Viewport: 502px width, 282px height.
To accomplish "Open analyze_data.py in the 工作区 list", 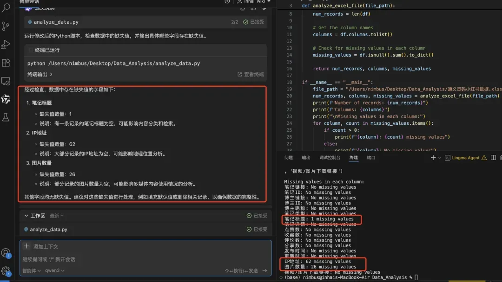I will coord(49,229).
